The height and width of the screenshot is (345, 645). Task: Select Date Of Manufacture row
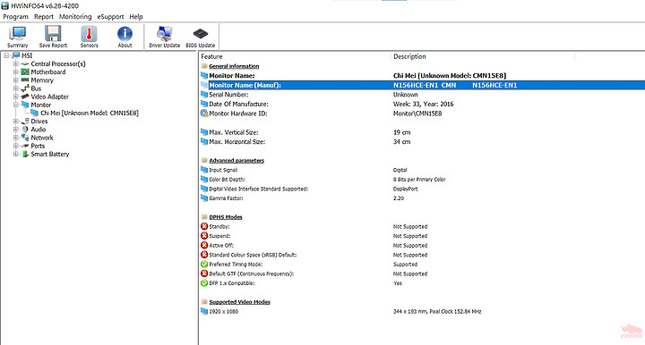tap(422, 104)
